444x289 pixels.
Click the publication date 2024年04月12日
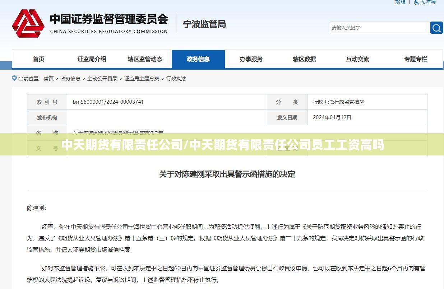click(x=332, y=117)
